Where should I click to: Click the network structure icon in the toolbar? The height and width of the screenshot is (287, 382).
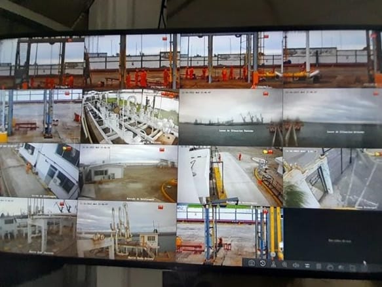pyautogui.click(x=273, y=264)
